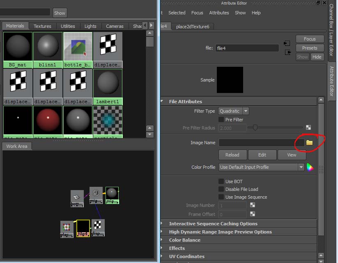This screenshot has width=338, height=263.
Task: Select the BG_mat material swatch
Action: (18, 50)
